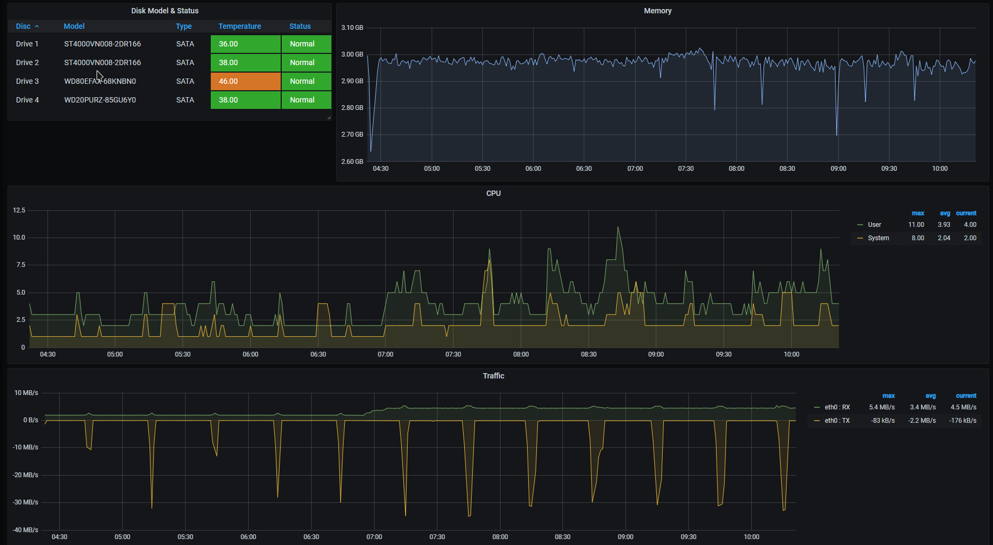Sort Traffic legend by current column
This screenshot has width=993, height=545.
(966, 396)
